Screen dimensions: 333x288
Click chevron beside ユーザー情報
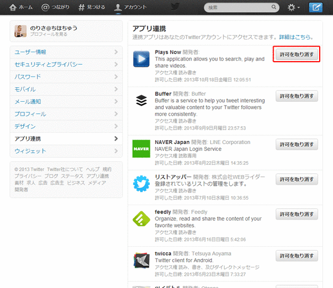click(x=116, y=52)
